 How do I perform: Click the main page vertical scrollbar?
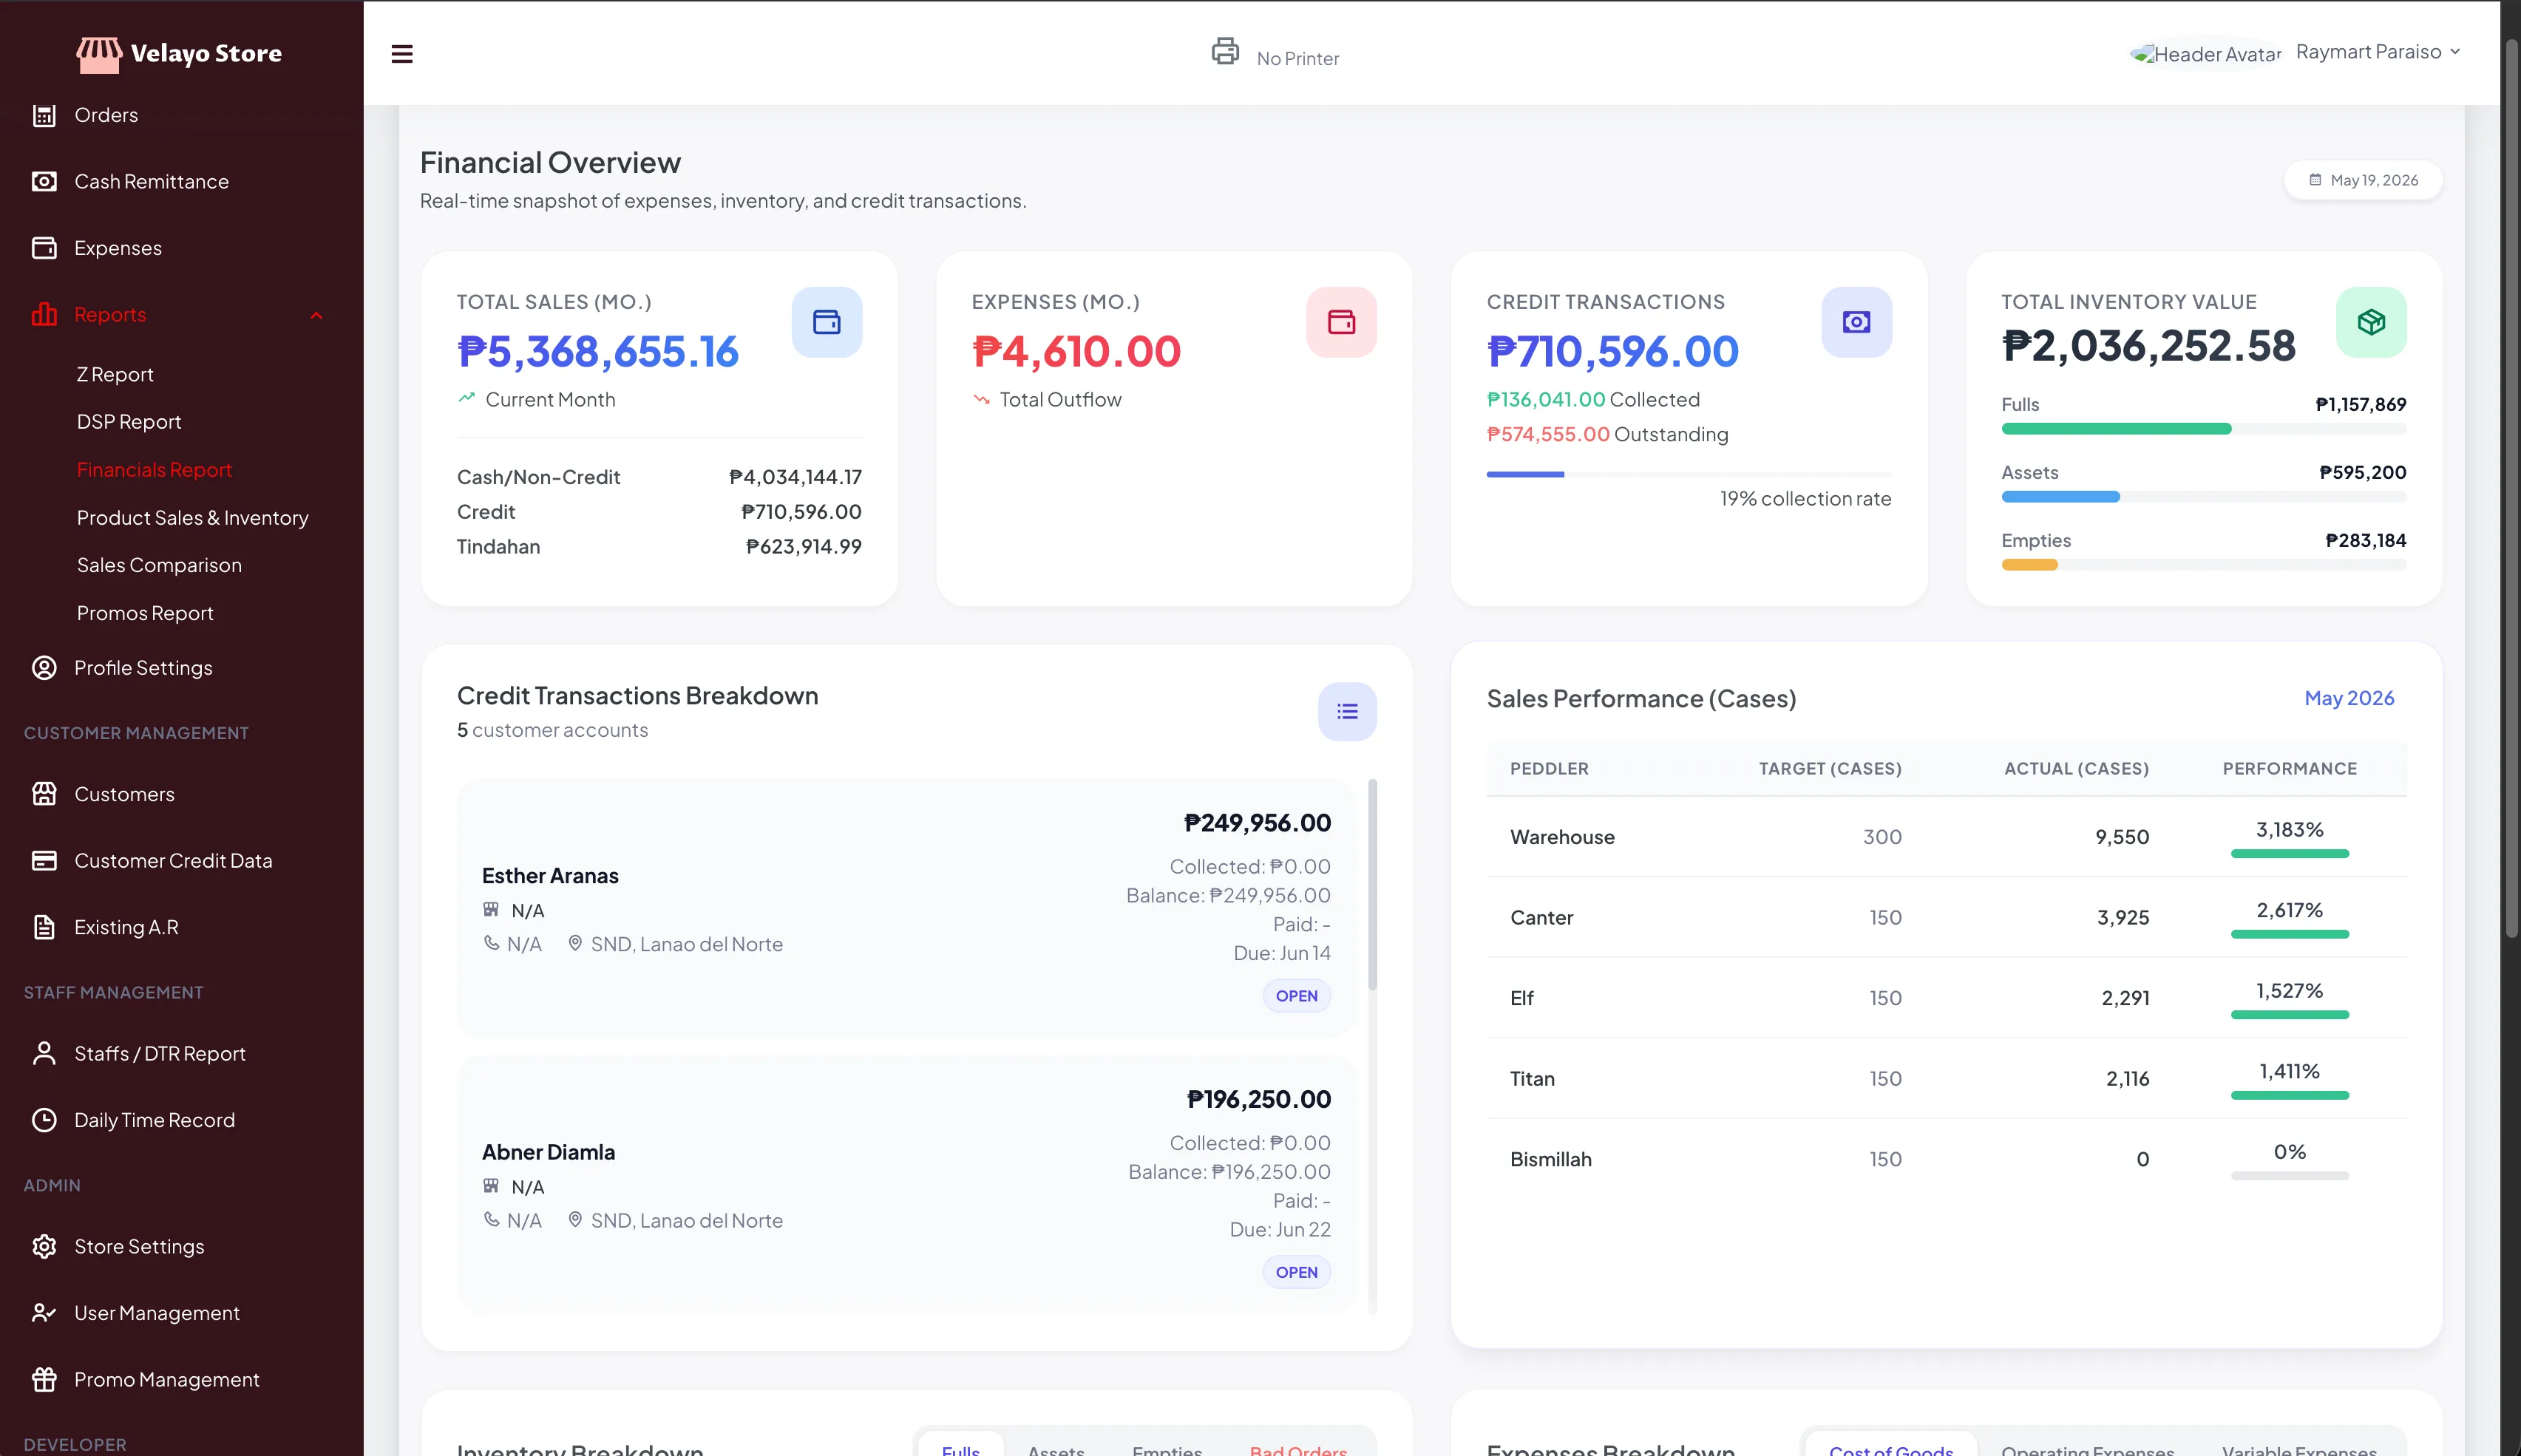2511,488
